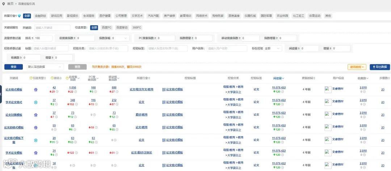Select the 金融财经 industry filter
Screen dimensions: 391x171
[41, 16]
